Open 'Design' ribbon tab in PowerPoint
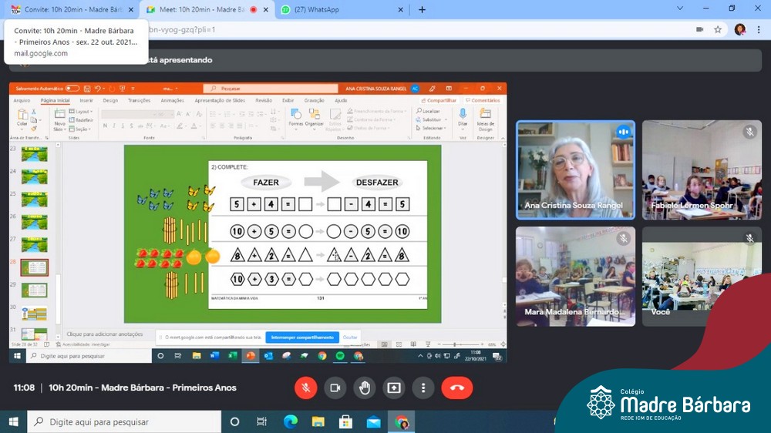The height and width of the screenshot is (433, 771). tap(110, 100)
